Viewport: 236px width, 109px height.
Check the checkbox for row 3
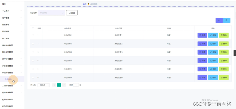pyautogui.click(x=33, y=52)
